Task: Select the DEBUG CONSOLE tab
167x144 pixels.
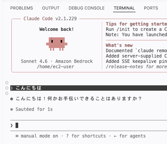Action: (x=87, y=8)
